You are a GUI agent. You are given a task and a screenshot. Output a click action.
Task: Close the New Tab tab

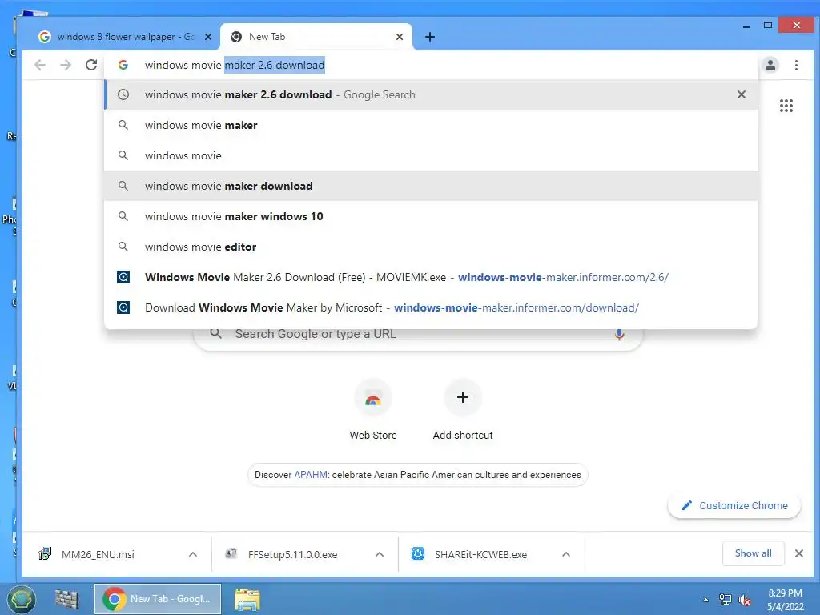(x=400, y=37)
